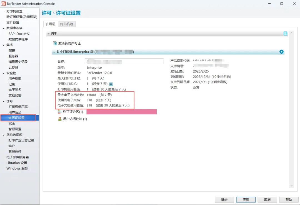Screen dimensions: 300x205
Task: Click the 正常 status value
Action: click(x=196, y=88)
